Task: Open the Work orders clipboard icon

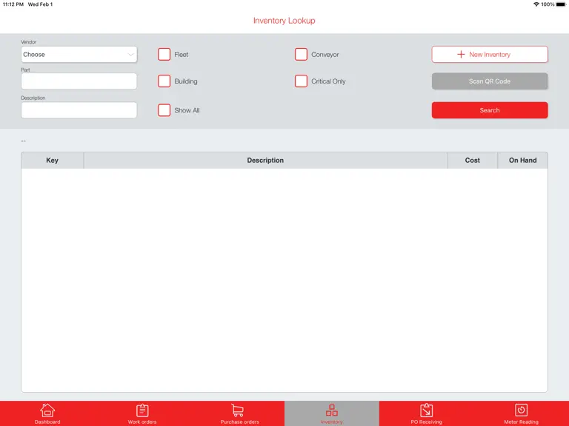Action: (x=142, y=410)
